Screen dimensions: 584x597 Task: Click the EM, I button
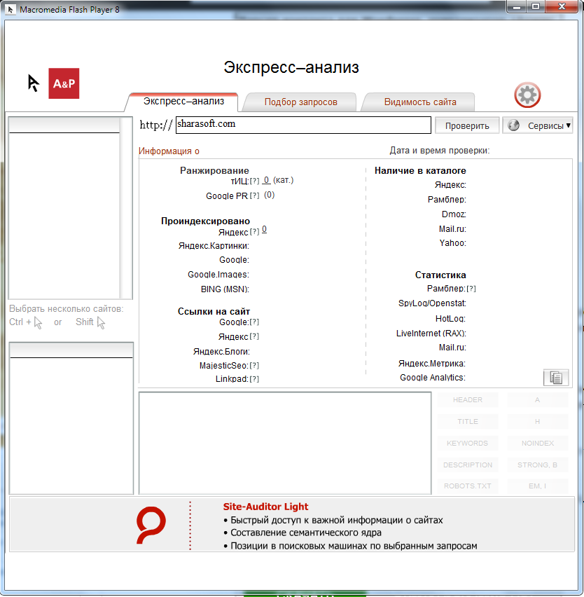click(x=538, y=486)
